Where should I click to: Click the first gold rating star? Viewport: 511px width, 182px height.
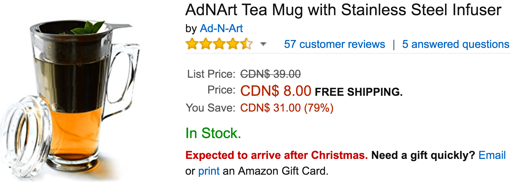(x=192, y=44)
